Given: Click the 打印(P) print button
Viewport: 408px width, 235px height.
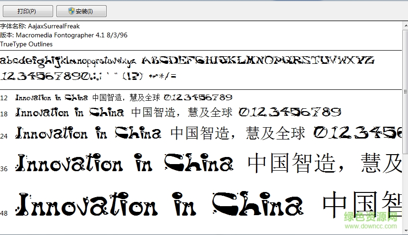Looking at the screenshot, I should pos(27,11).
